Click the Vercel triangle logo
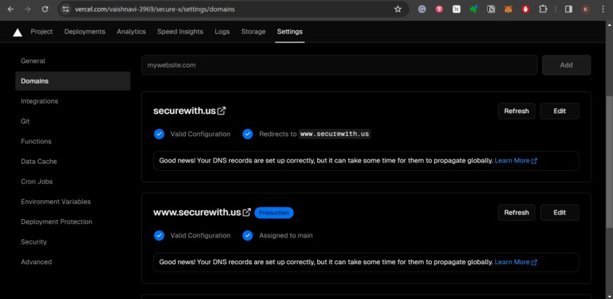 (17, 32)
